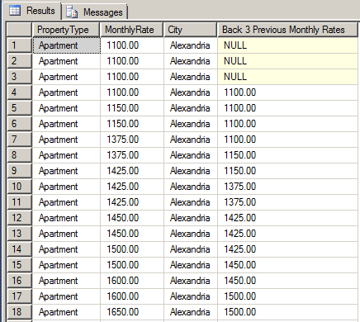
Task: Click MonthlyRate 1450.00 in row 12
Action: coord(132,218)
